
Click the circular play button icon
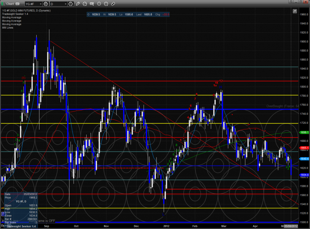99,4
